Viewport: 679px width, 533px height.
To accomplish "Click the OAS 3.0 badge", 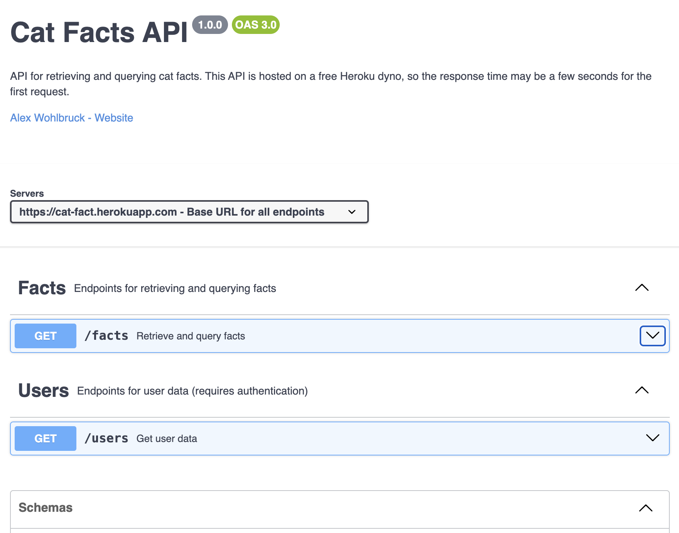I will click(x=255, y=25).
